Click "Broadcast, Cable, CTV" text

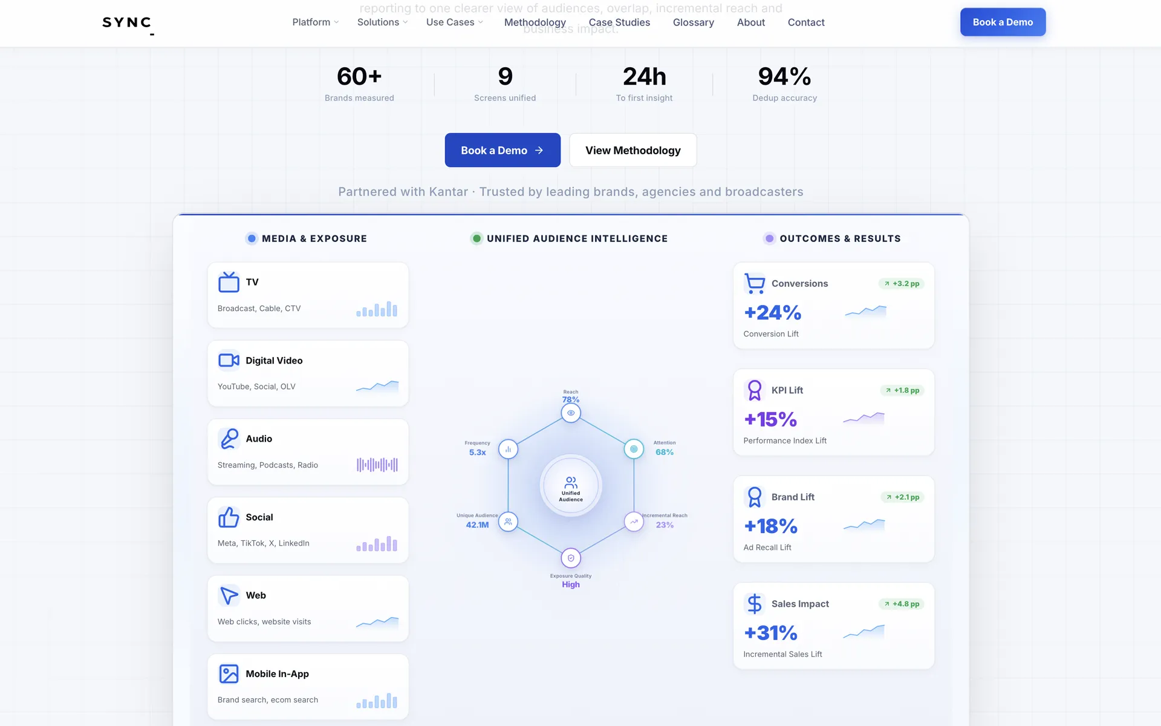click(x=259, y=309)
